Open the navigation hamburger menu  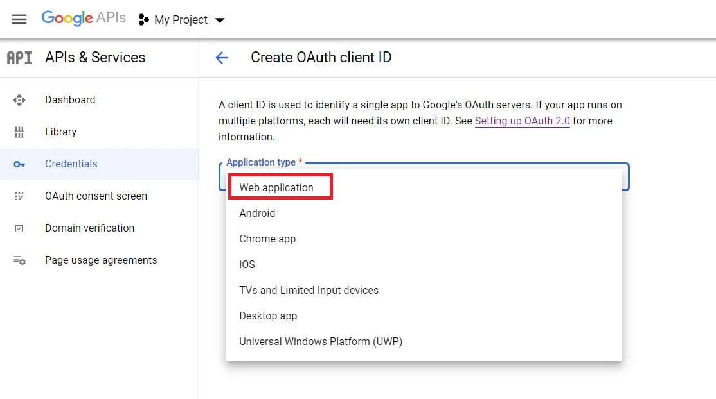(x=19, y=19)
